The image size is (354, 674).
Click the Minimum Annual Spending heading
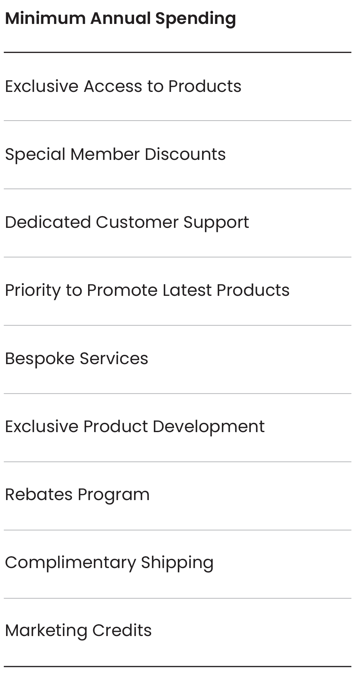[x=120, y=19]
